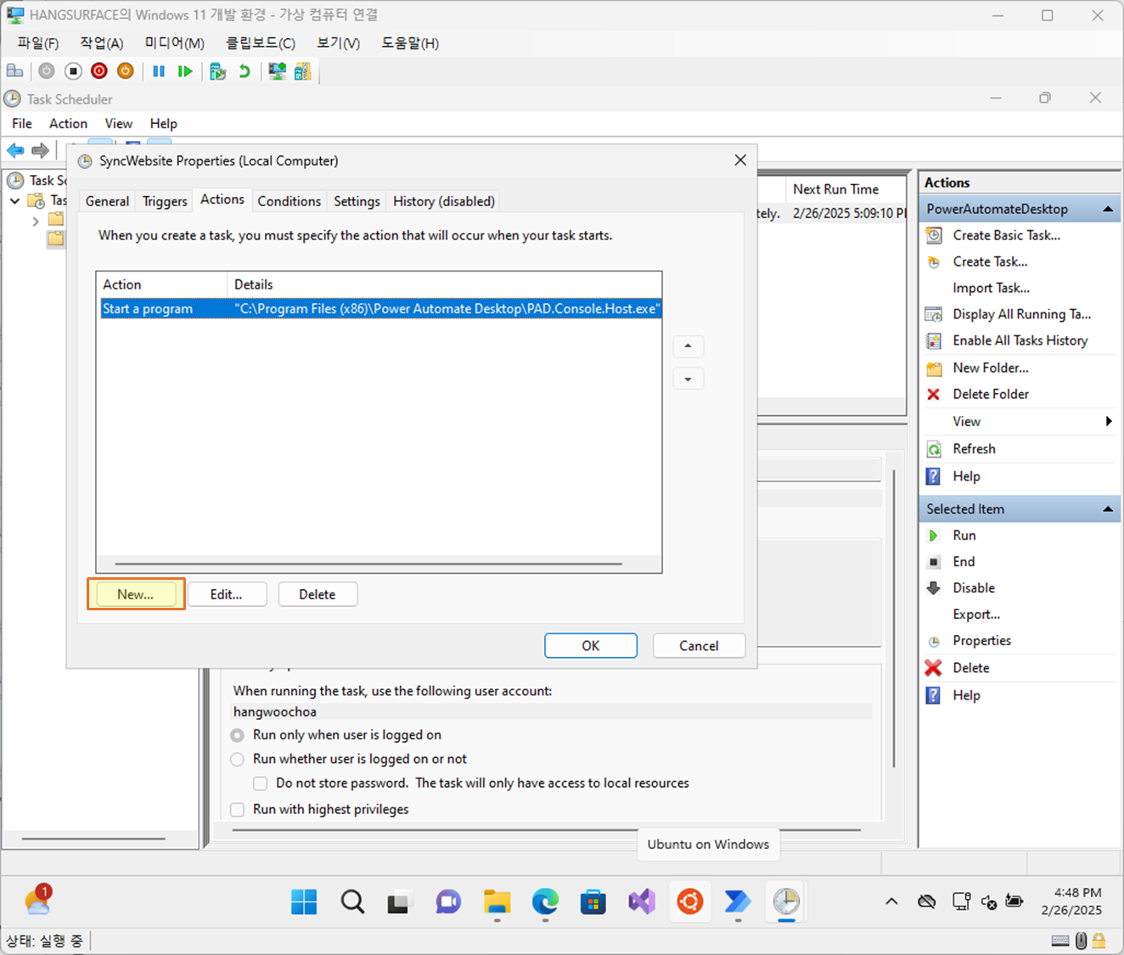Open Visual Studio from taskbar

pos(642,902)
